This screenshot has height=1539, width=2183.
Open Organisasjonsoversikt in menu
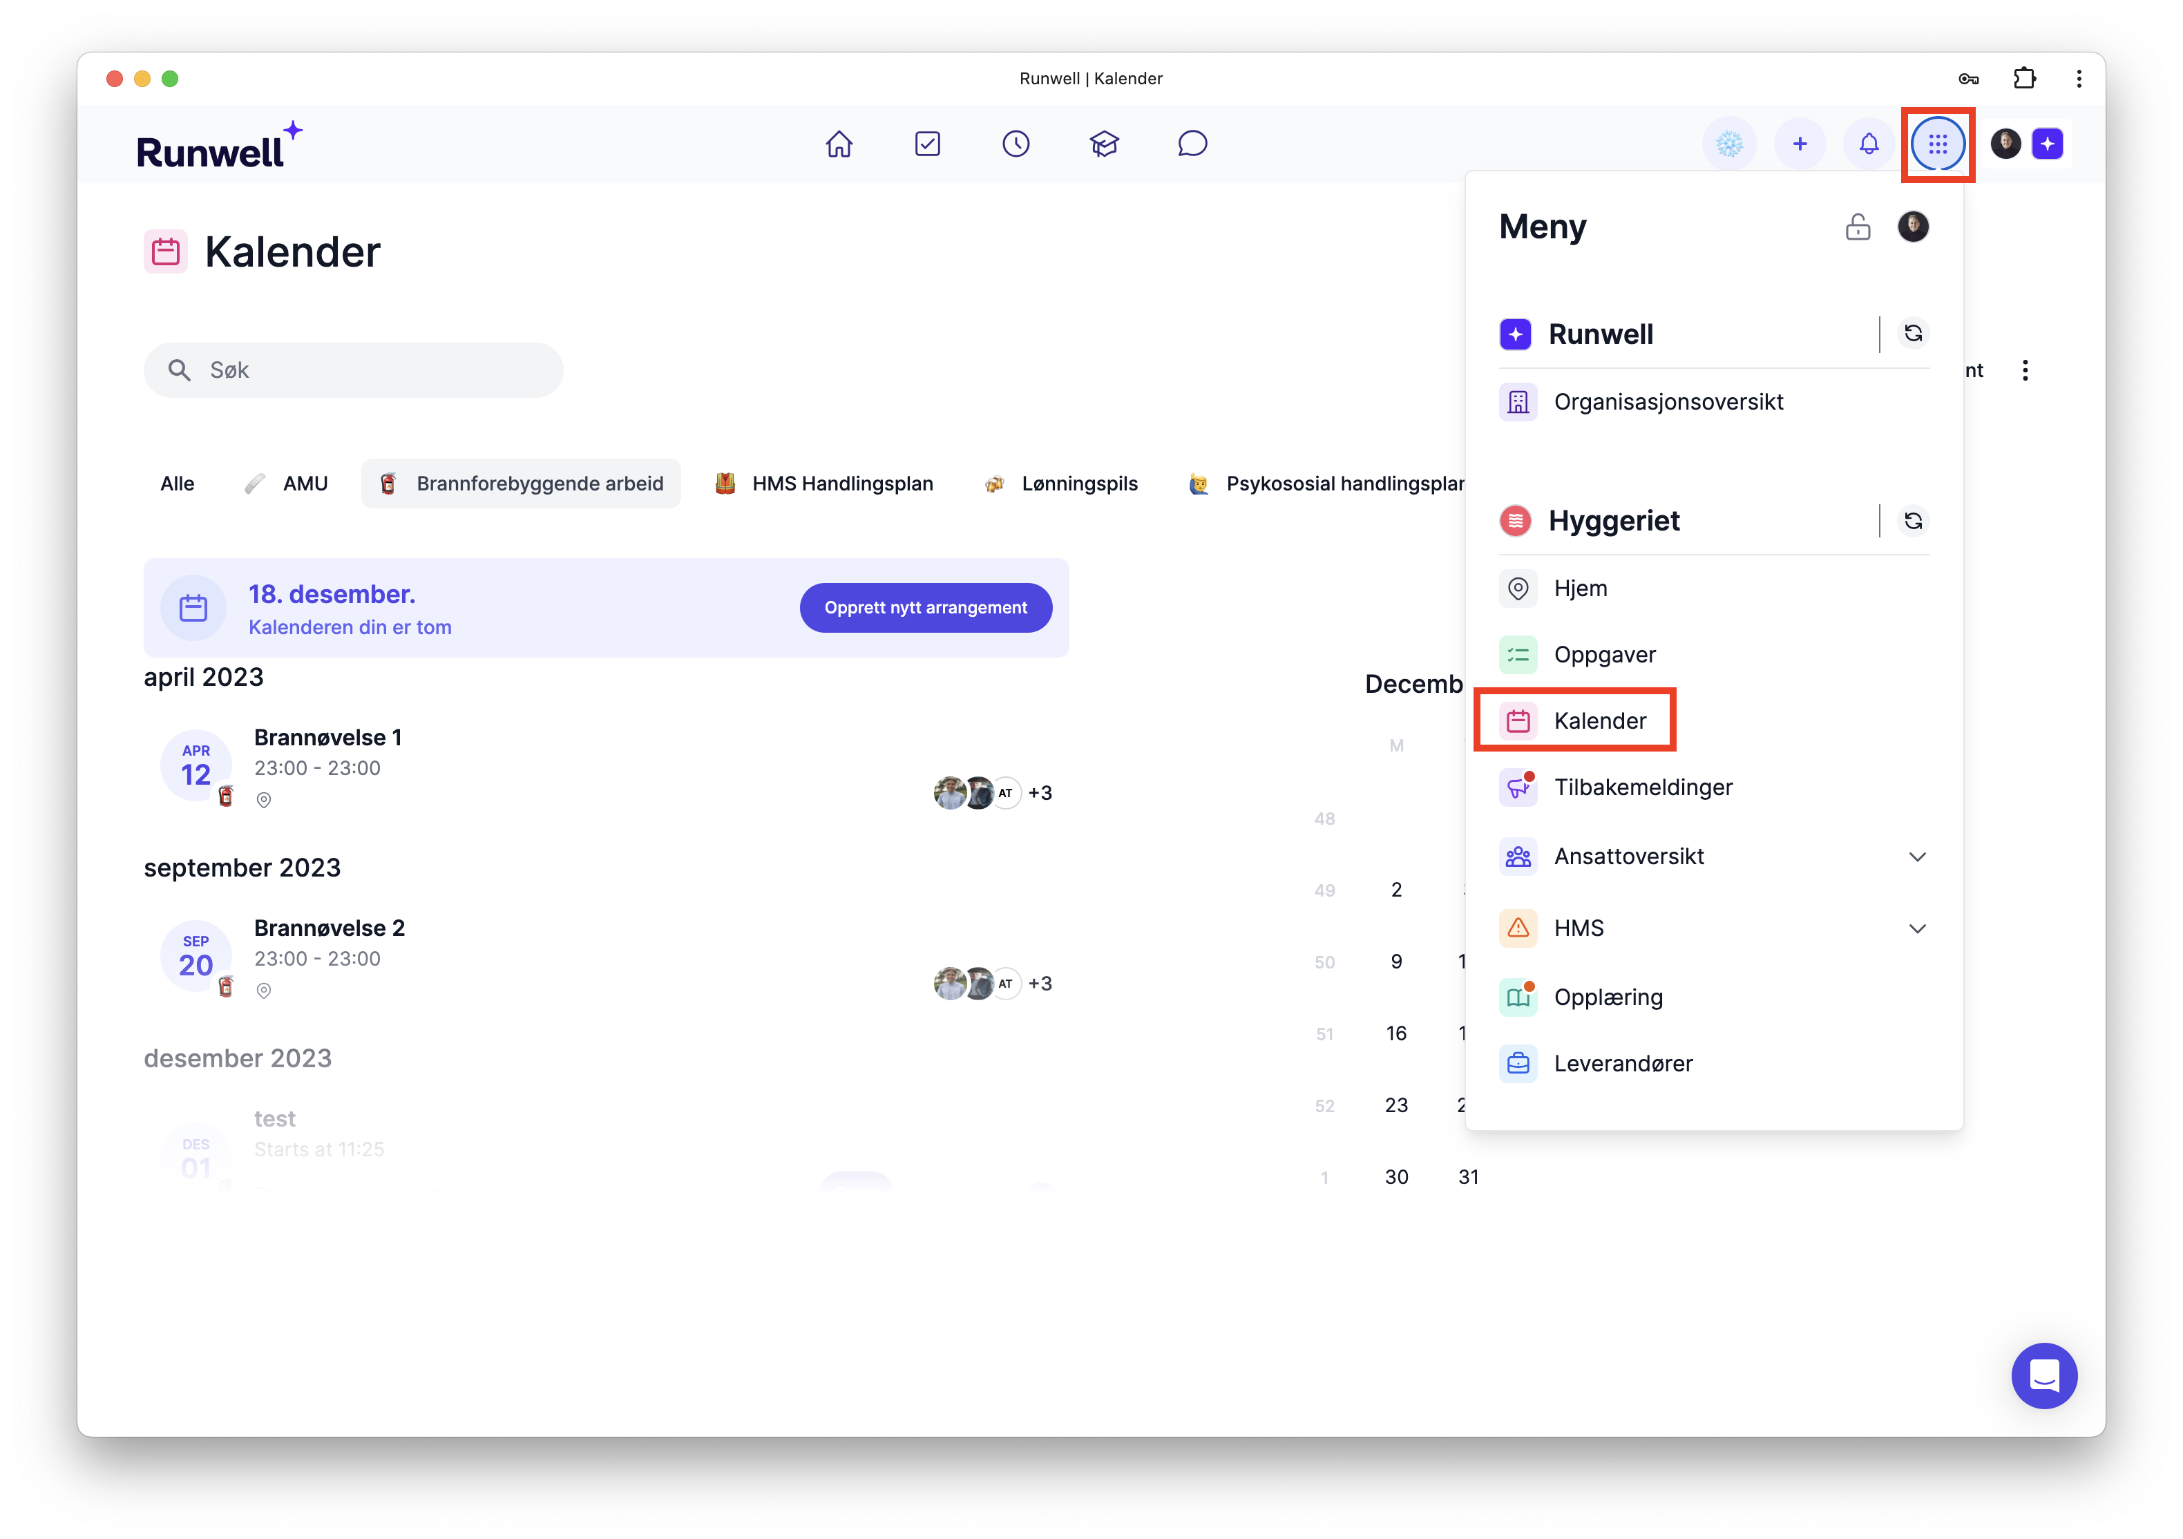pos(1713,402)
